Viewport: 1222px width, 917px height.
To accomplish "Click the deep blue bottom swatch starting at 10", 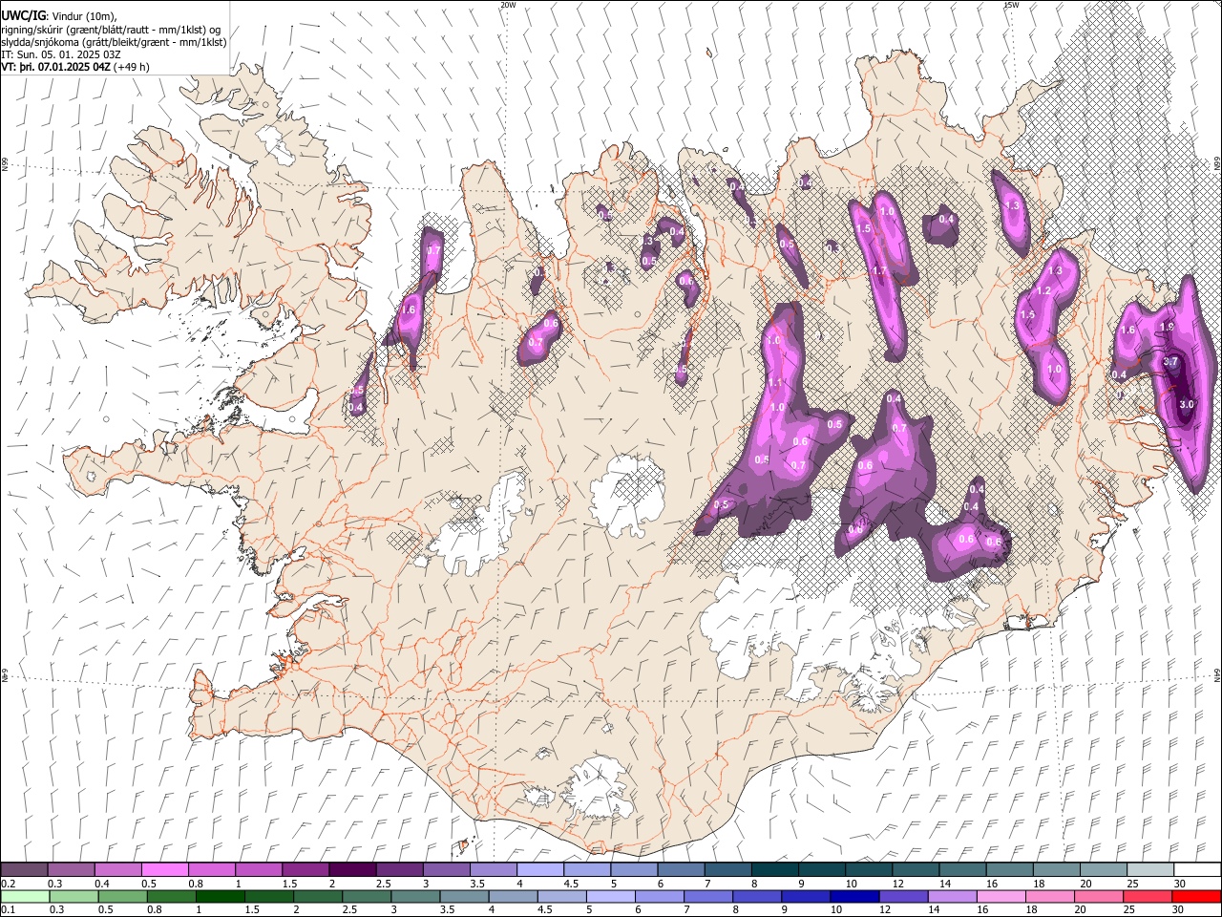I will pos(853,897).
